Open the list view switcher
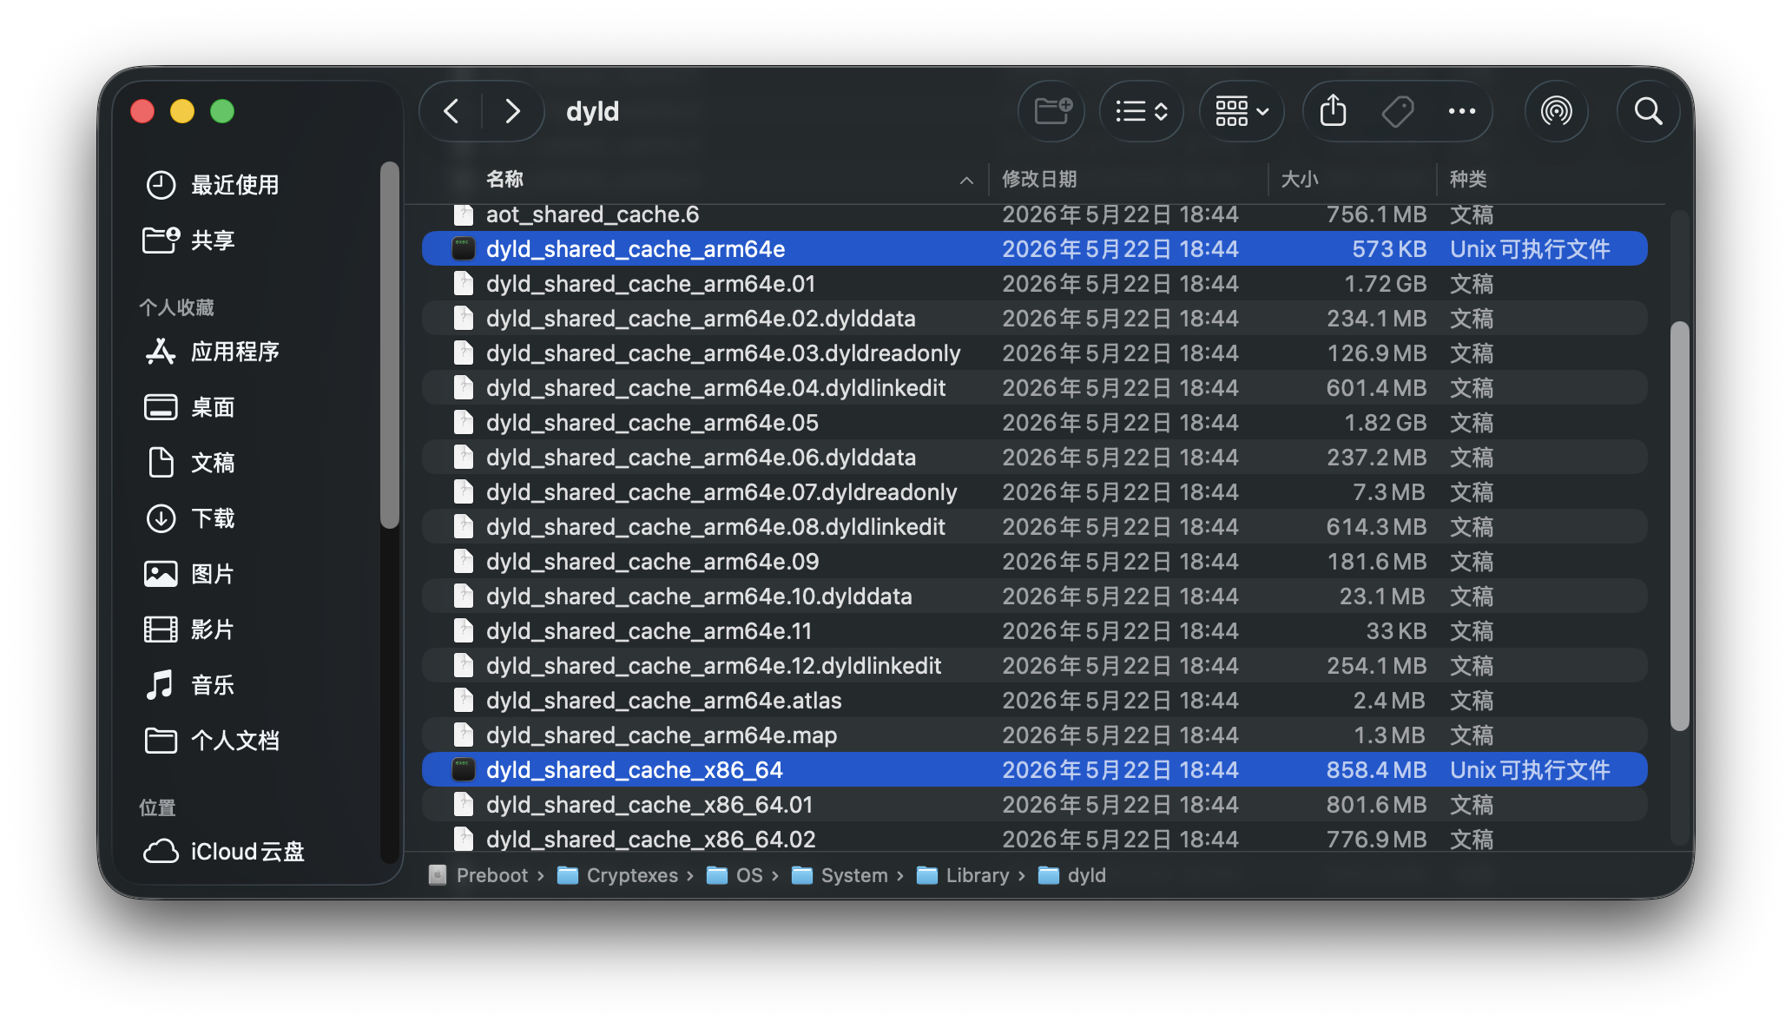Image resolution: width=1792 pixels, height=1028 pixels. click(1141, 111)
